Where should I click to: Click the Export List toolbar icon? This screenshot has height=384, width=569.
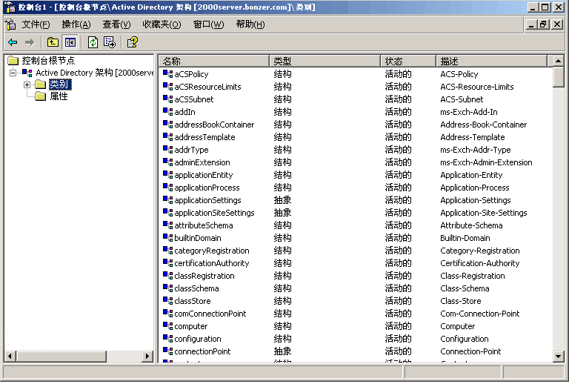(109, 42)
